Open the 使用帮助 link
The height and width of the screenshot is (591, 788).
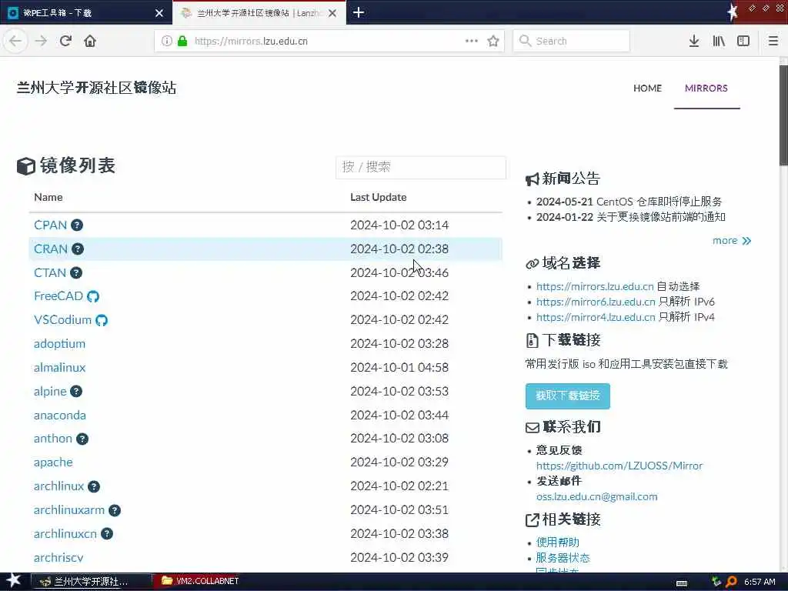coord(557,543)
